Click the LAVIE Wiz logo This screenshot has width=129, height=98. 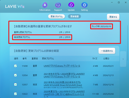point(15,6)
